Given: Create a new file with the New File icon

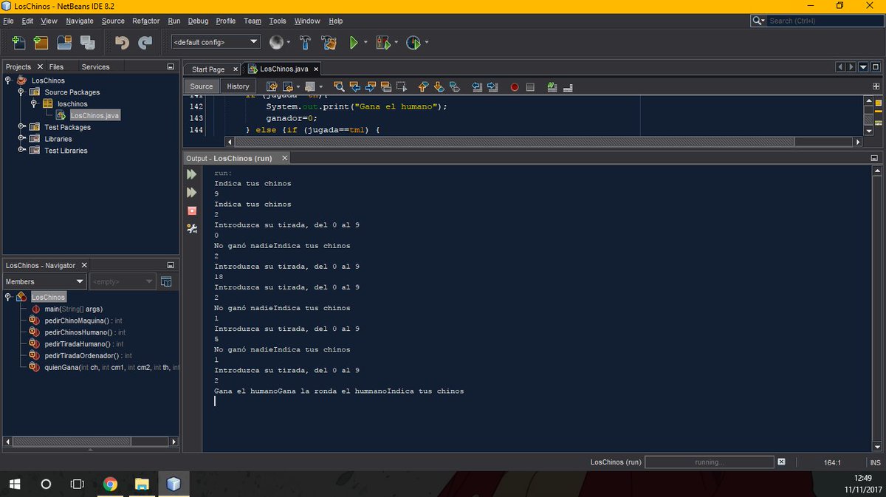Looking at the screenshot, I should tap(18, 43).
